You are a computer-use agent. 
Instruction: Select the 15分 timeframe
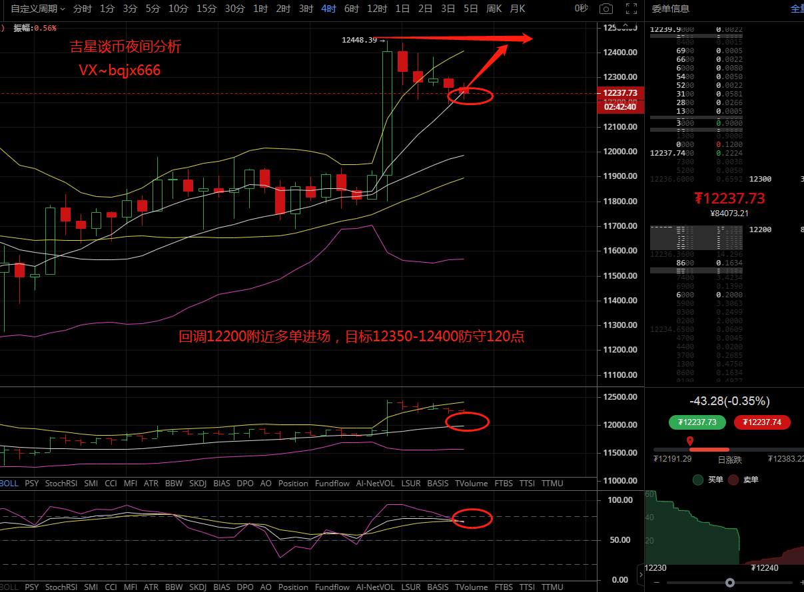(206, 9)
